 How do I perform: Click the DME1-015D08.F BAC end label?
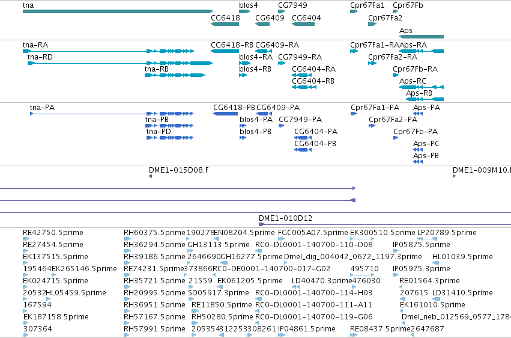click(179, 170)
